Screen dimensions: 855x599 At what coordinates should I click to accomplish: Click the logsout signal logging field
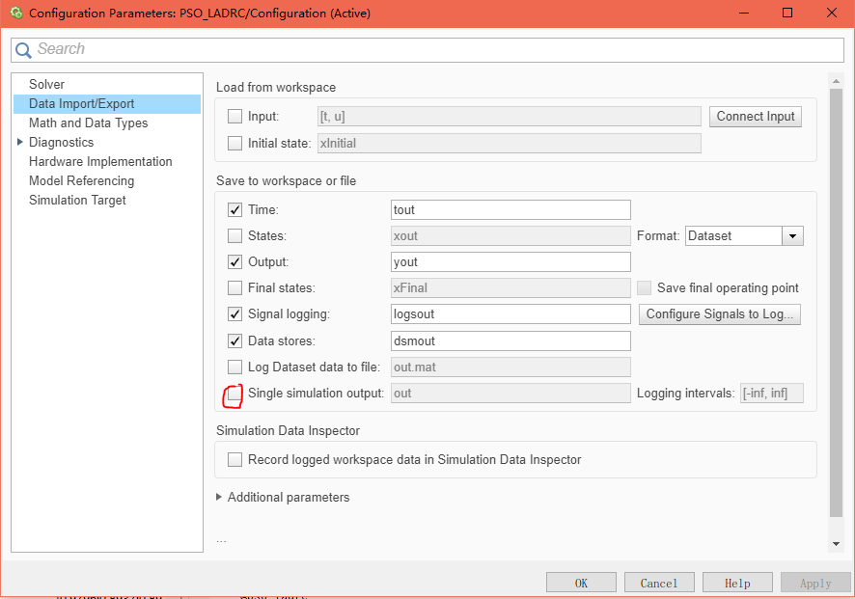click(510, 313)
